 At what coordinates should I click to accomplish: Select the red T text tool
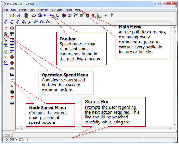point(12,98)
